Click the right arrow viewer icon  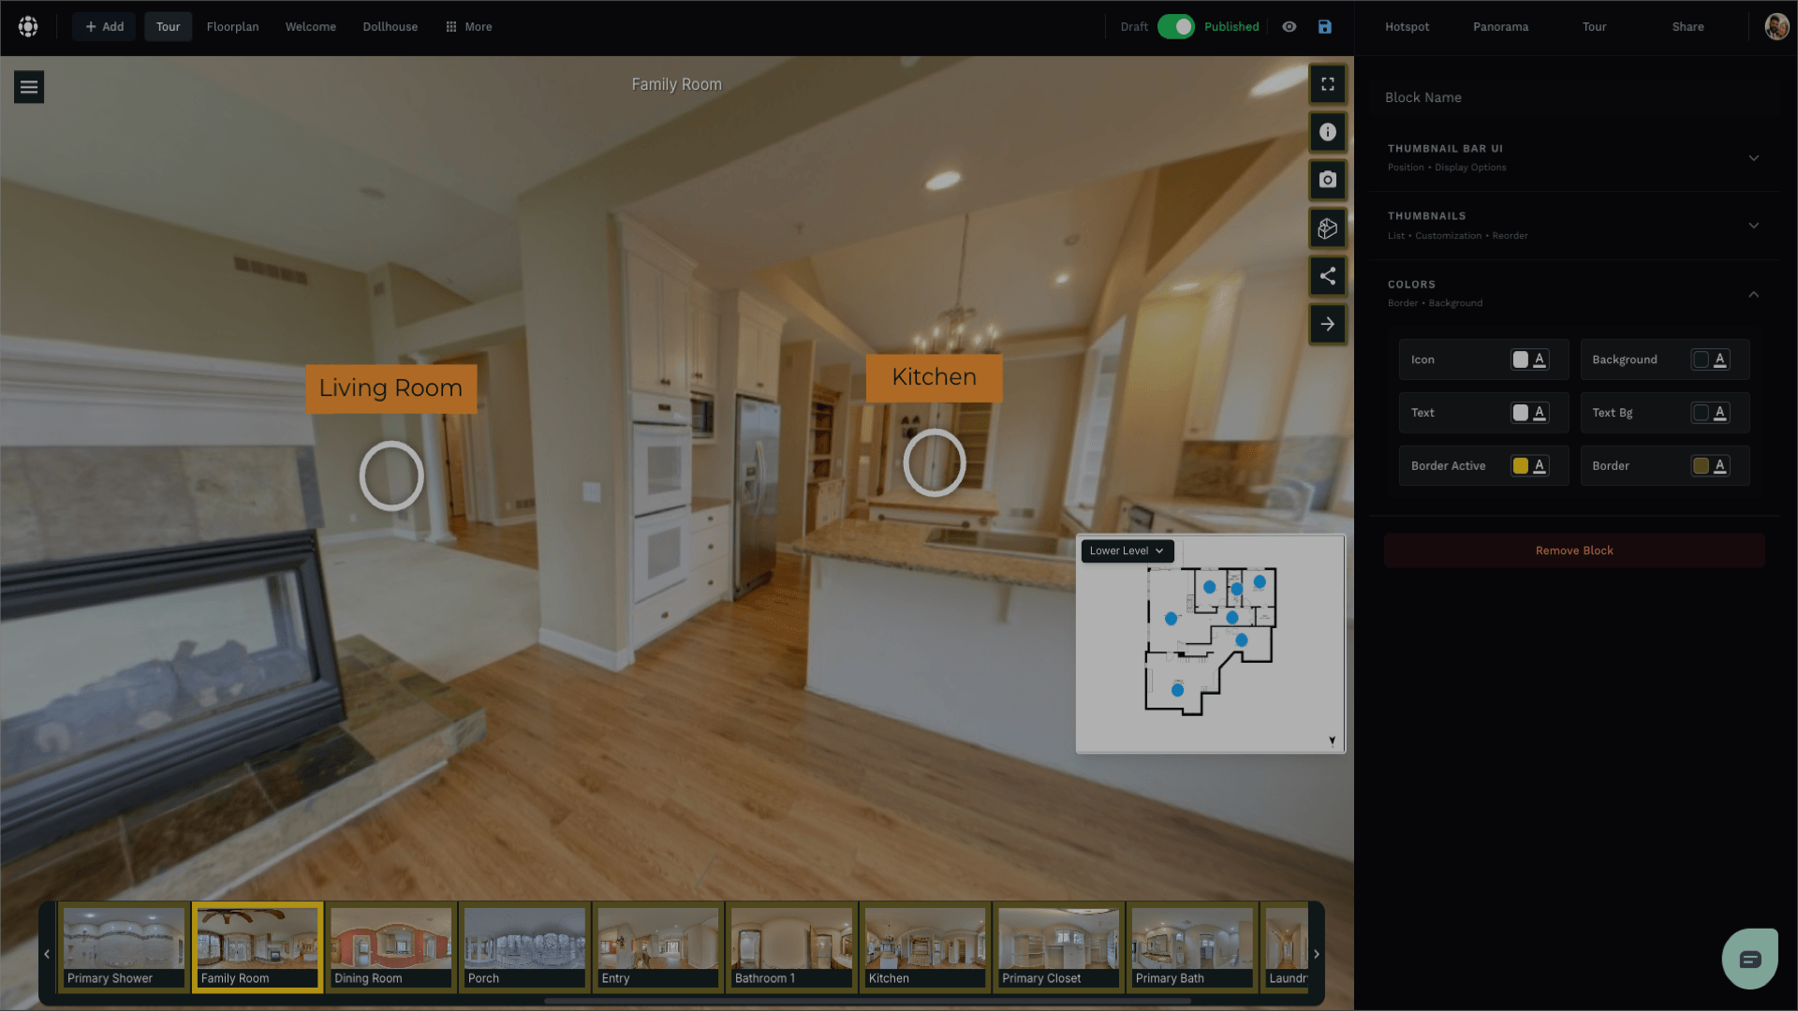[1328, 324]
